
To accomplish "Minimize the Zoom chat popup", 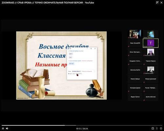I will 87,48.
